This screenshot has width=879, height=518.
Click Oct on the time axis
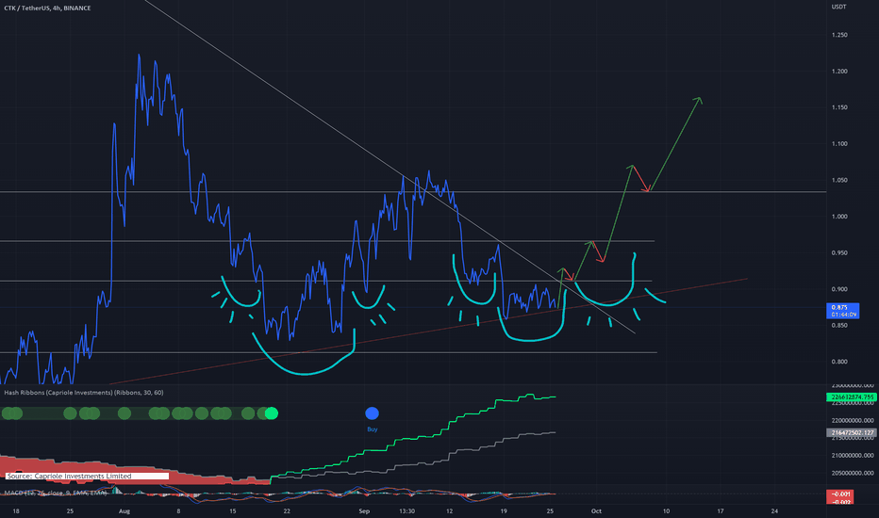tap(596, 510)
